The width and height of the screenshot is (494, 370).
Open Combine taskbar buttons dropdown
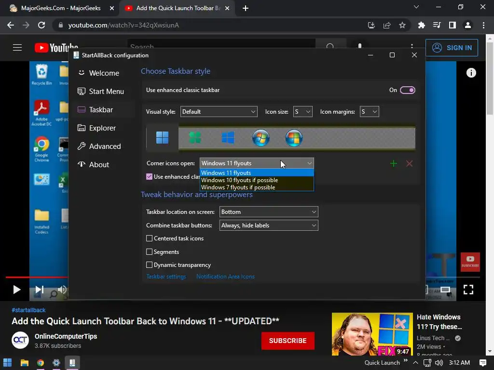pyautogui.click(x=269, y=225)
